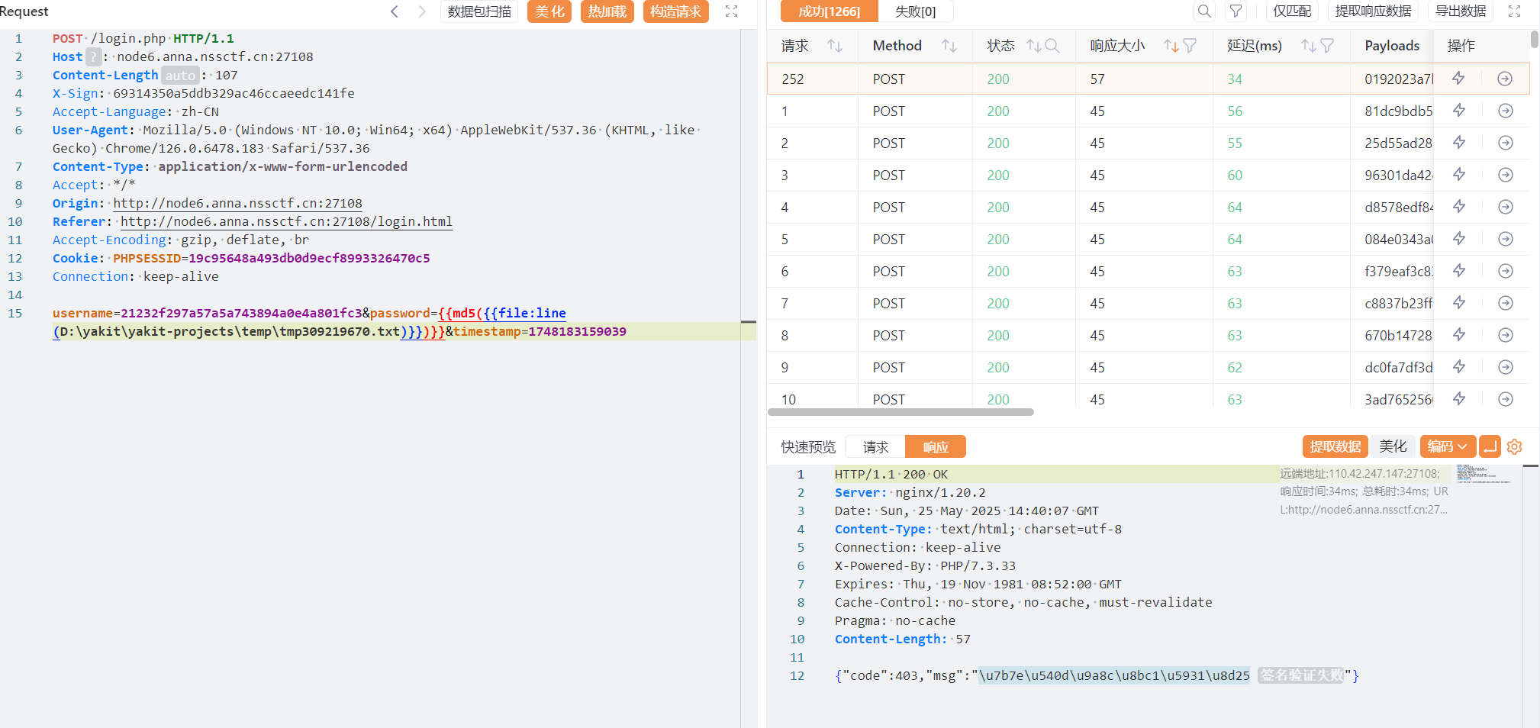Image resolution: width=1540 pixels, height=728 pixels.
Task: Click the 签名验证失败 decoded hint
Action: [1302, 675]
